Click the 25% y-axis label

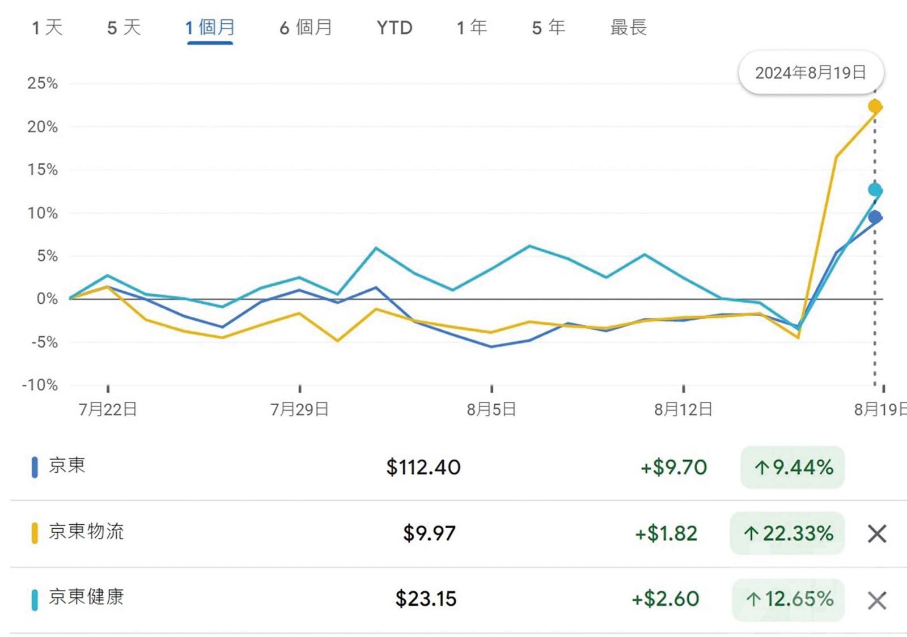[x=43, y=83]
